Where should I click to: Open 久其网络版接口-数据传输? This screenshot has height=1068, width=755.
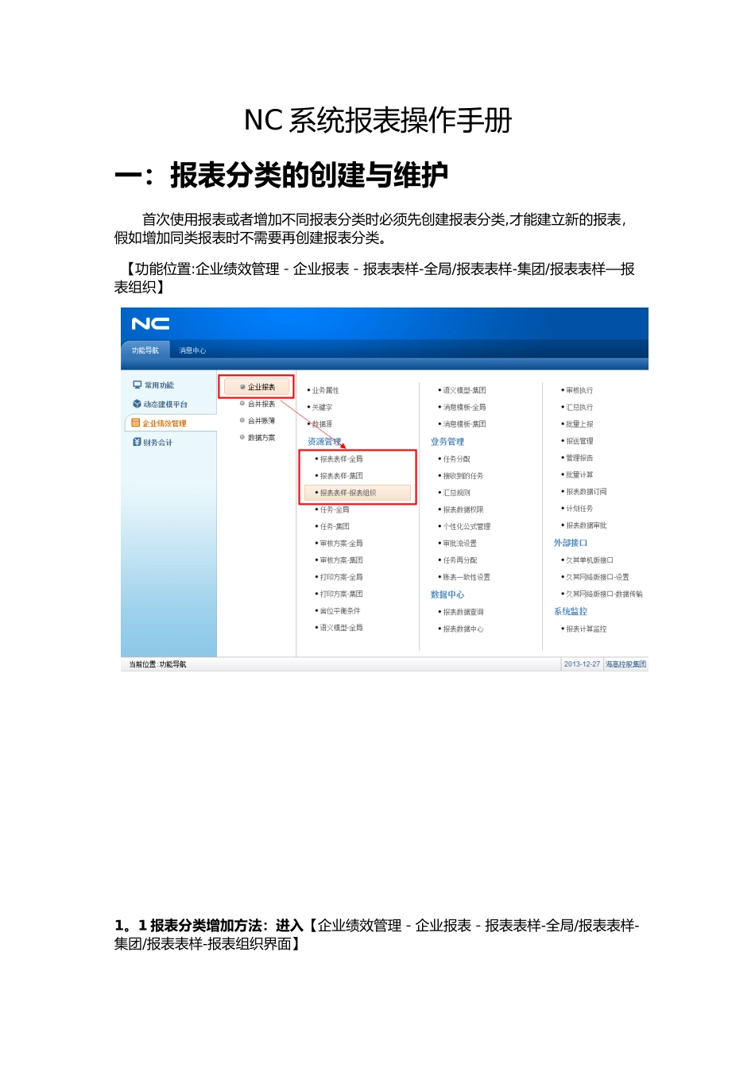[x=605, y=594]
